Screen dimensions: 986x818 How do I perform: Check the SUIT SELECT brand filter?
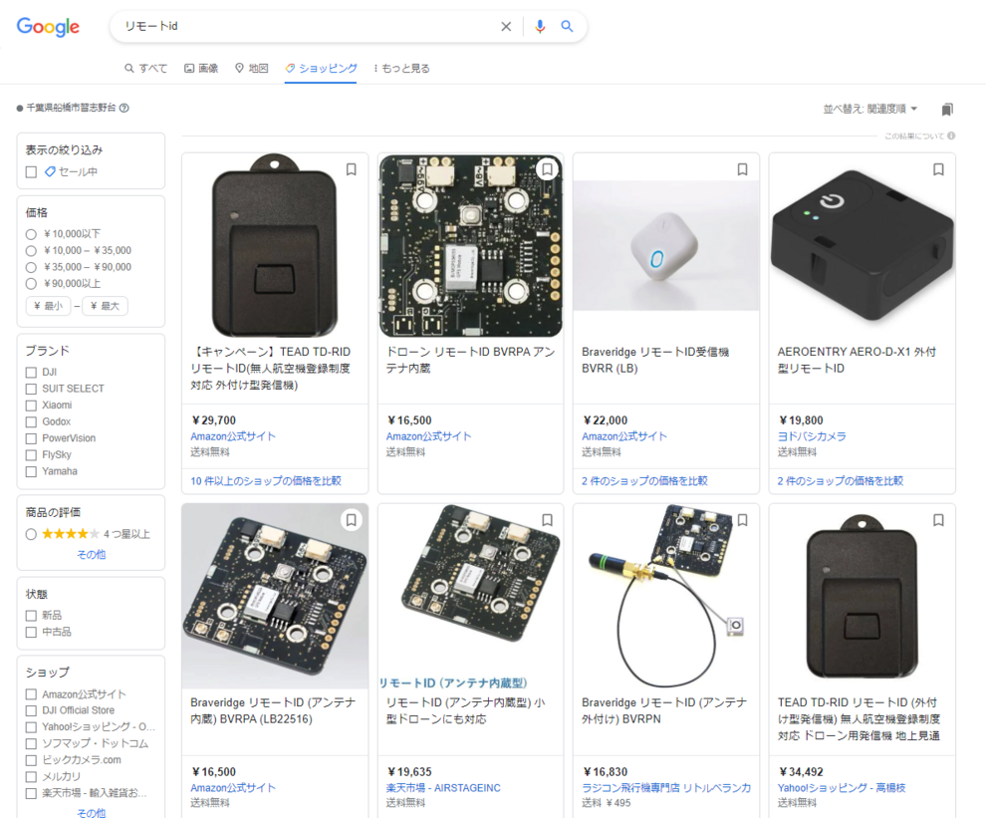coord(31,389)
